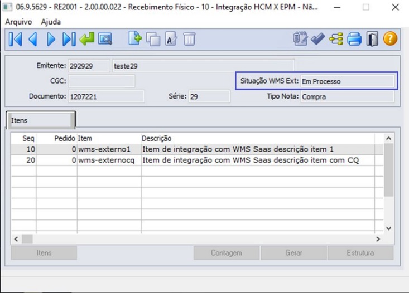The image size is (409, 293).
Task: Click the Pedido column header
Action: point(56,138)
